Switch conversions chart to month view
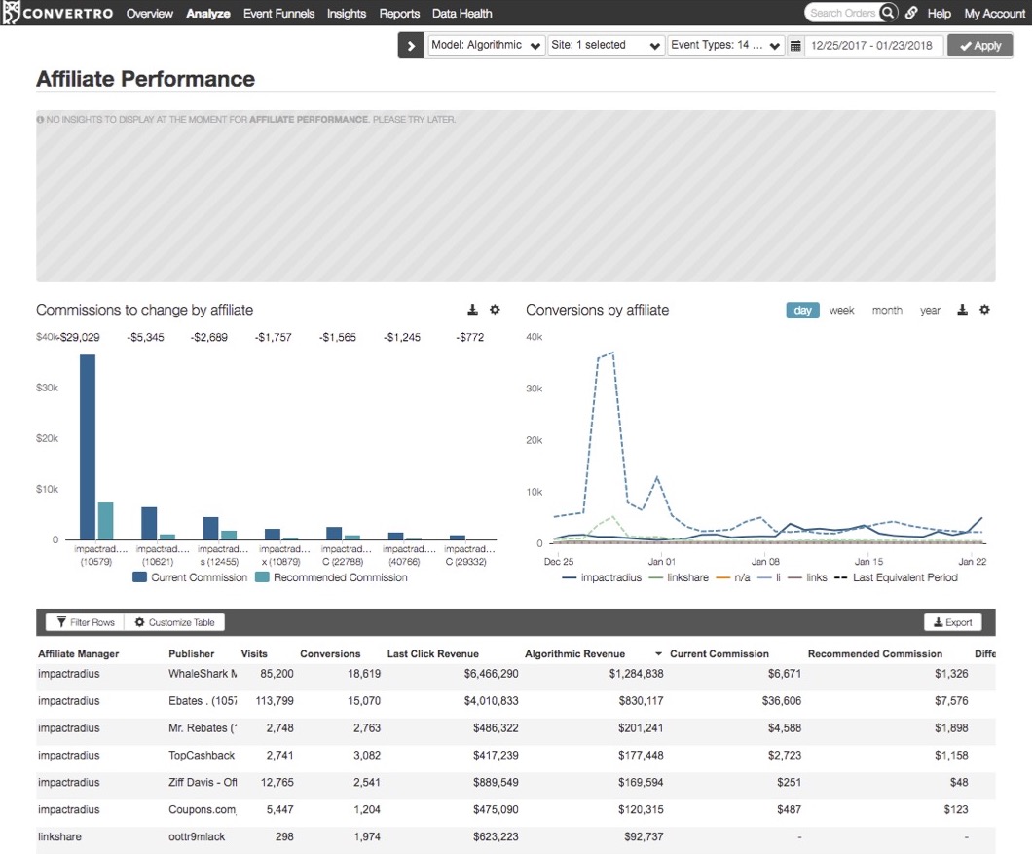 coord(887,311)
